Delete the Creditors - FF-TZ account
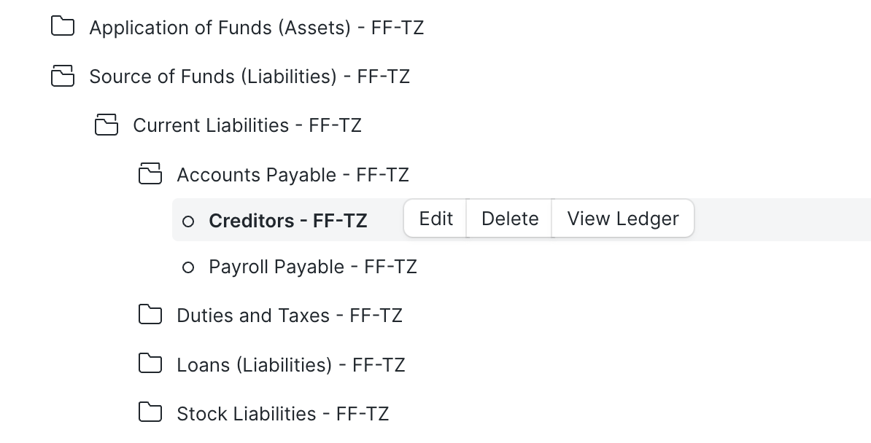871x443 pixels. (509, 219)
